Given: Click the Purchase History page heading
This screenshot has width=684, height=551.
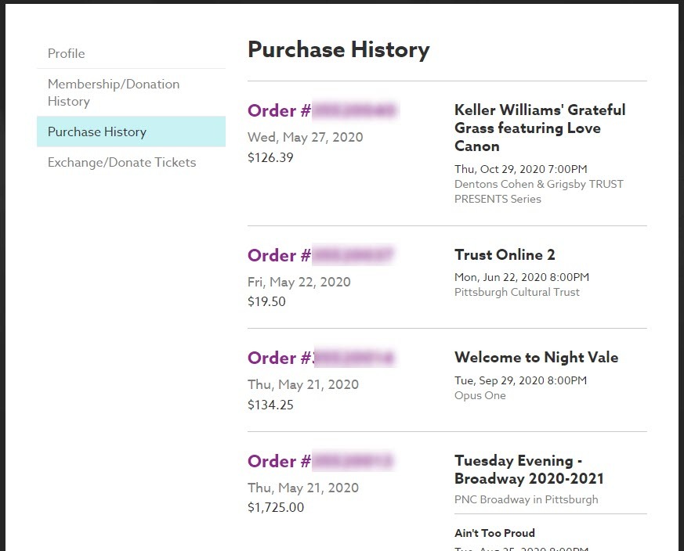Looking at the screenshot, I should pos(338,49).
